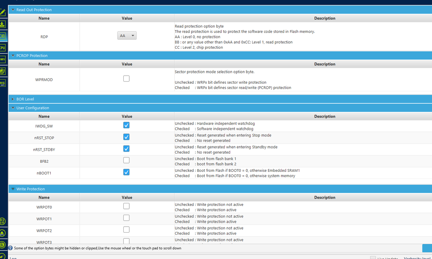The image size is (432, 259).
Task: Click the Name header in Write Protection
Action: point(44,197)
